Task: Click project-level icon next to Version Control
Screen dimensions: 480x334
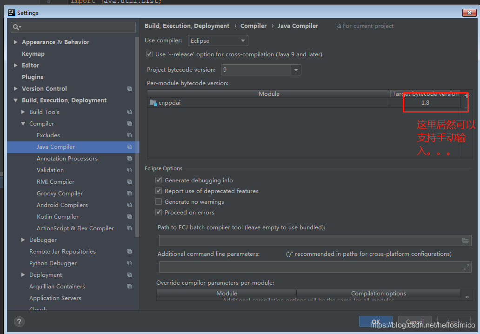Action: [129, 88]
